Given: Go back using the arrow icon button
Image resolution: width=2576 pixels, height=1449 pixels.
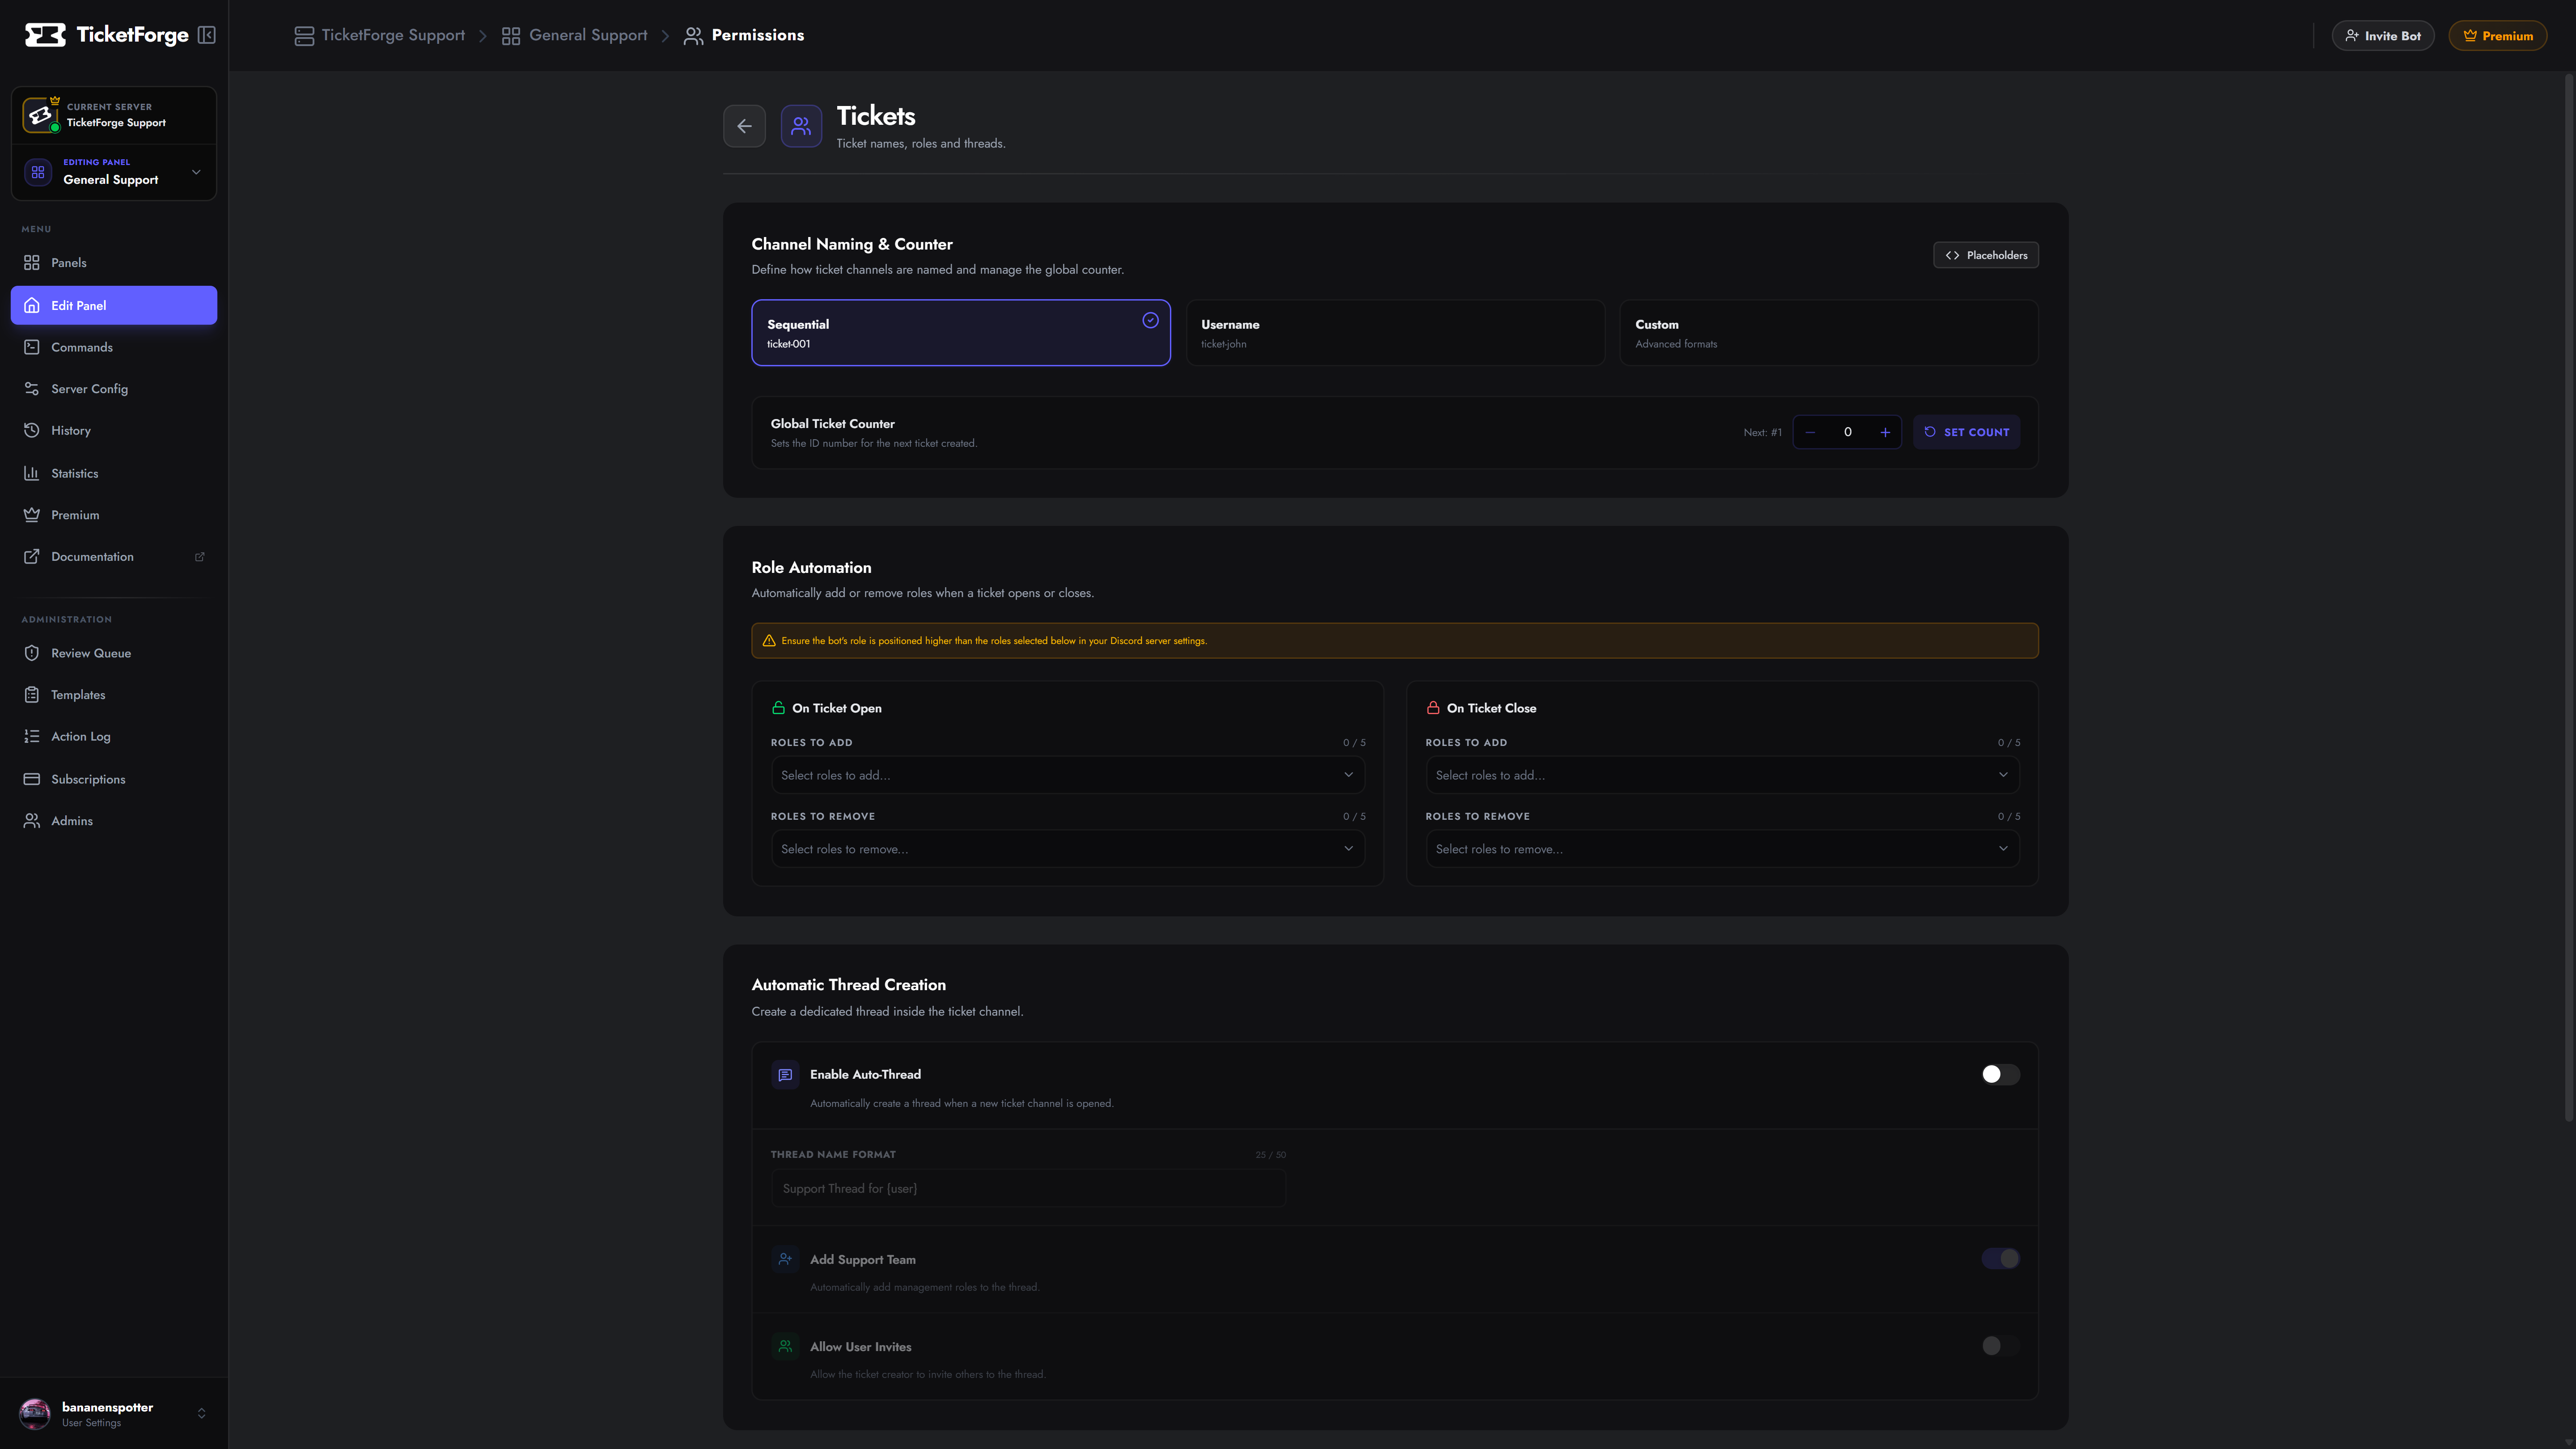Looking at the screenshot, I should pos(744,126).
